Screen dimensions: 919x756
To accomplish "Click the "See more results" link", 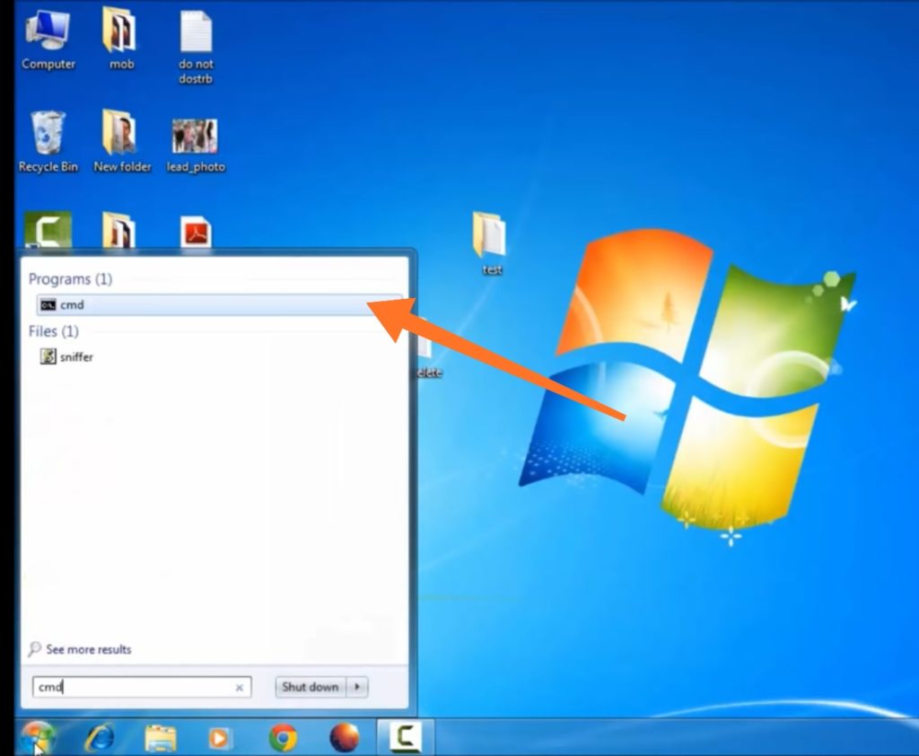I will tap(80, 649).
